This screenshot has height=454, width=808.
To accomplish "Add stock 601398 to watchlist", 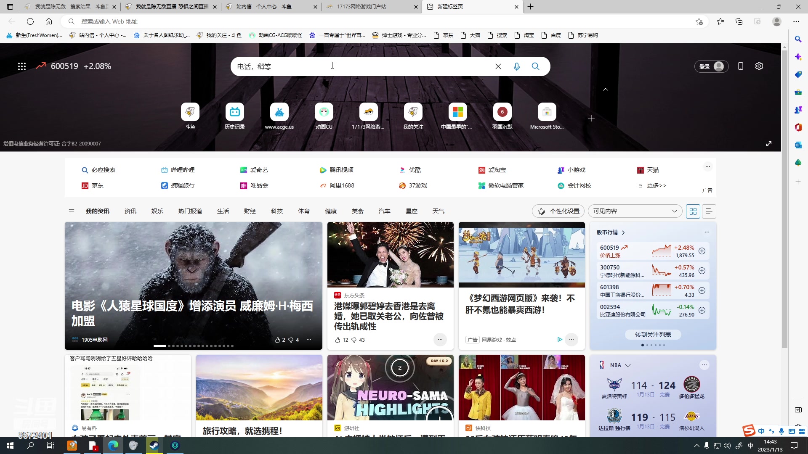I will (x=702, y=290).
